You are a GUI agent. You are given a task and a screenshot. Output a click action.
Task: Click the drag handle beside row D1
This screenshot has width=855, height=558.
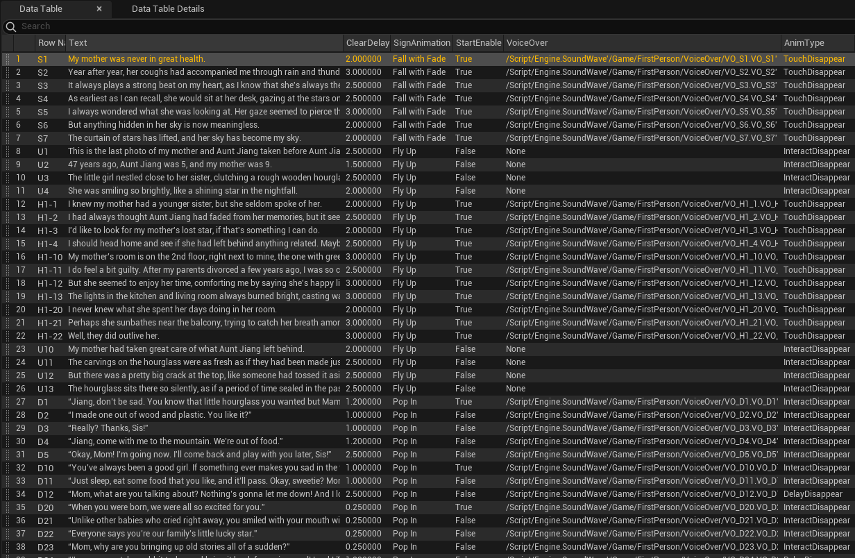[8, 402]
